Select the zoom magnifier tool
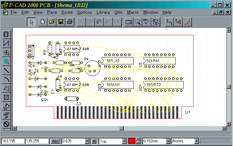Viewport: 233px width, 146px height. tap(138, 22)
